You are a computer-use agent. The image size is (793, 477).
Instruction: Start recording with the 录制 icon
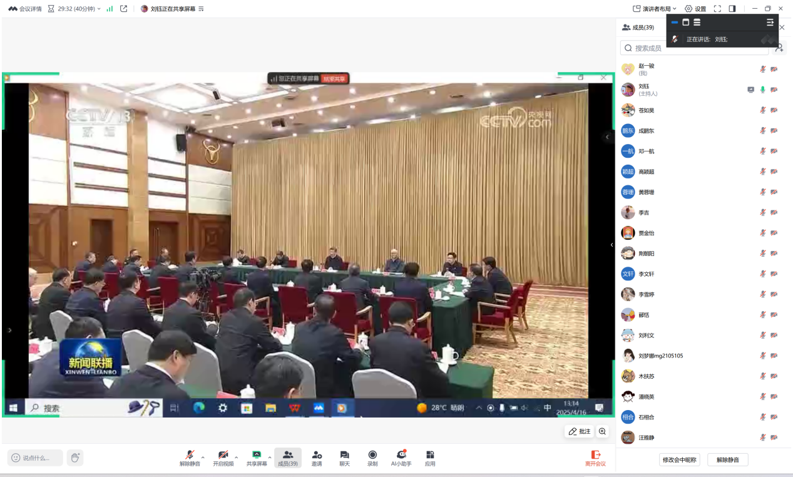372,457
